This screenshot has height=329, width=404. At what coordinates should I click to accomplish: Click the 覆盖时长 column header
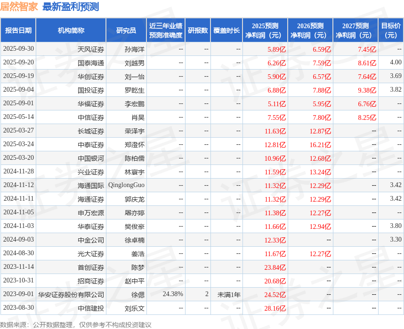(226, 31)
